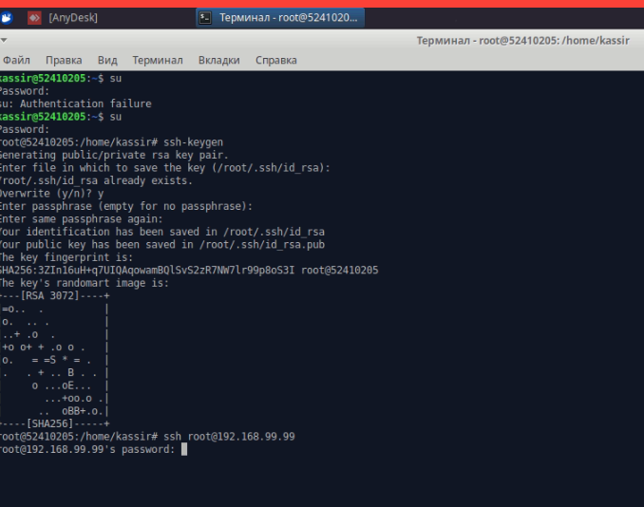Click the 'Enter same passphrase again:' line
The image size is (644, 507).
coord(82,218)
